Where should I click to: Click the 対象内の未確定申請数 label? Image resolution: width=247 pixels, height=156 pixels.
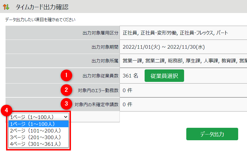(x=96, y=105)
